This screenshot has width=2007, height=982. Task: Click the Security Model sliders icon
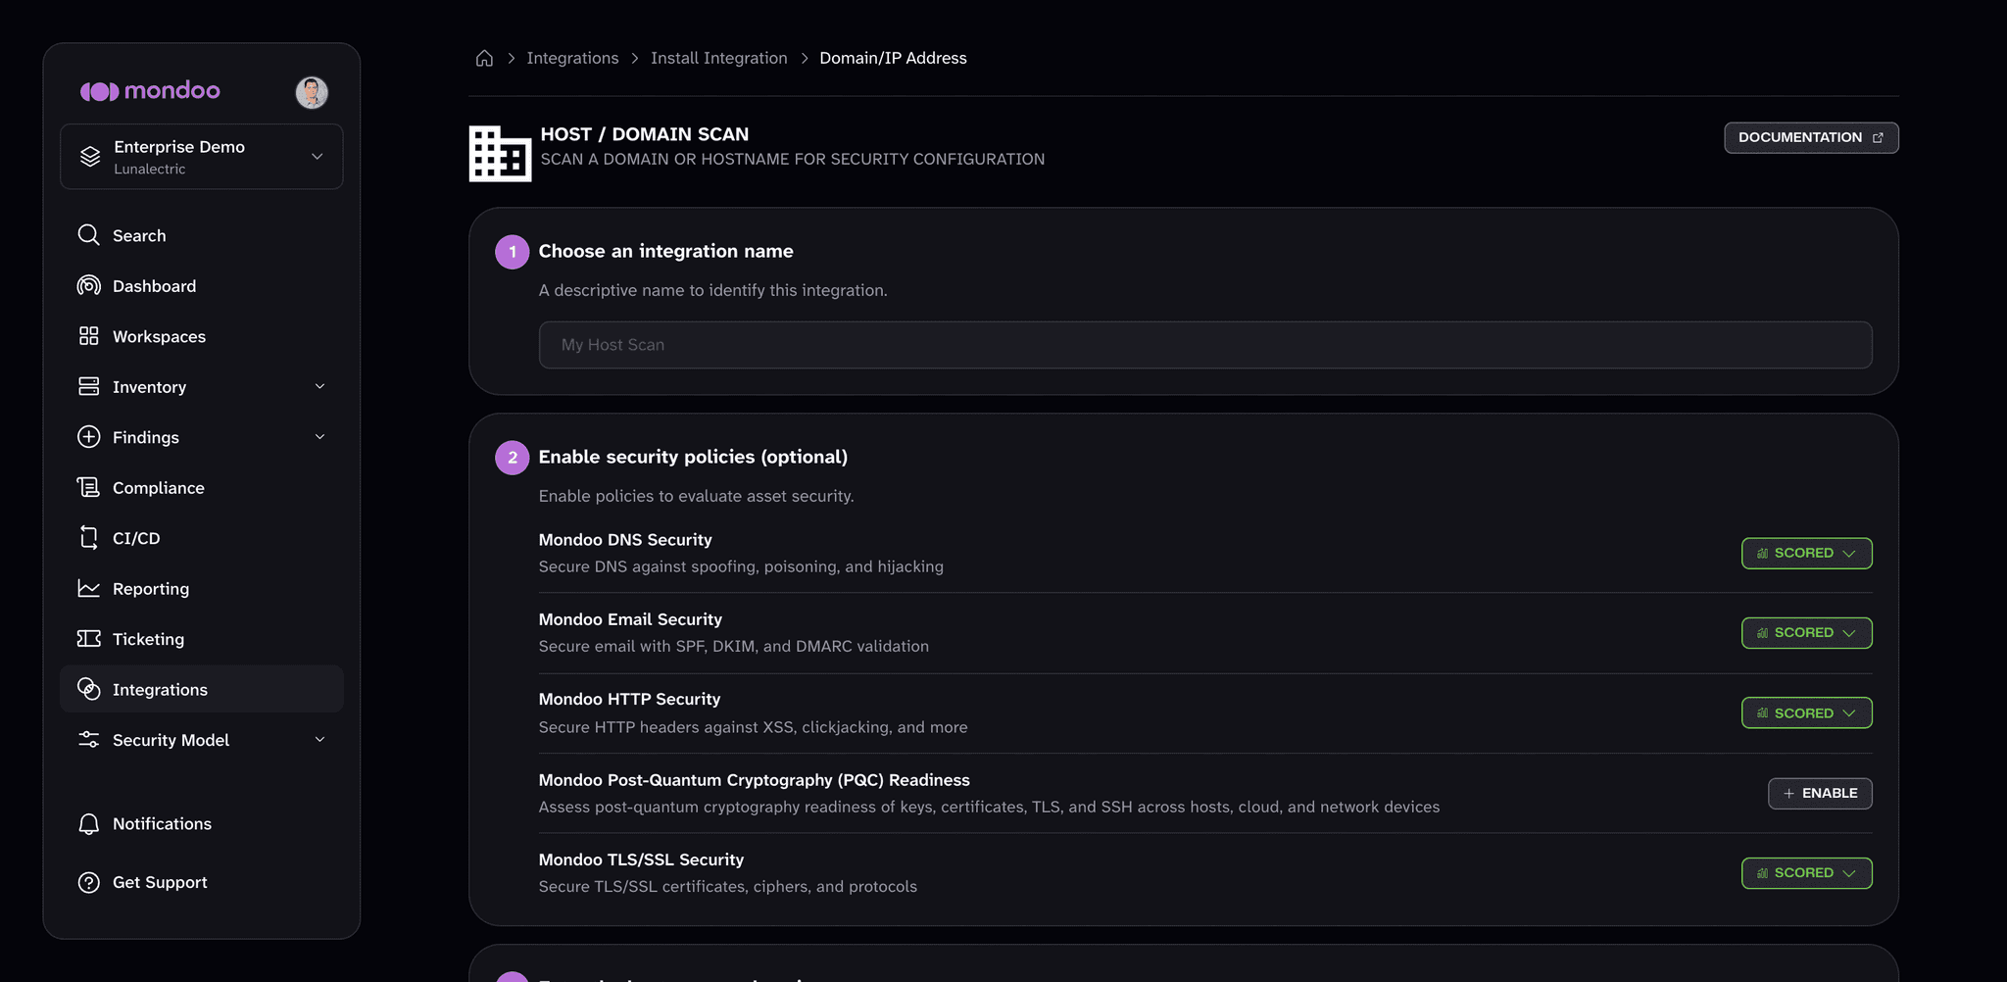(89, 740)
